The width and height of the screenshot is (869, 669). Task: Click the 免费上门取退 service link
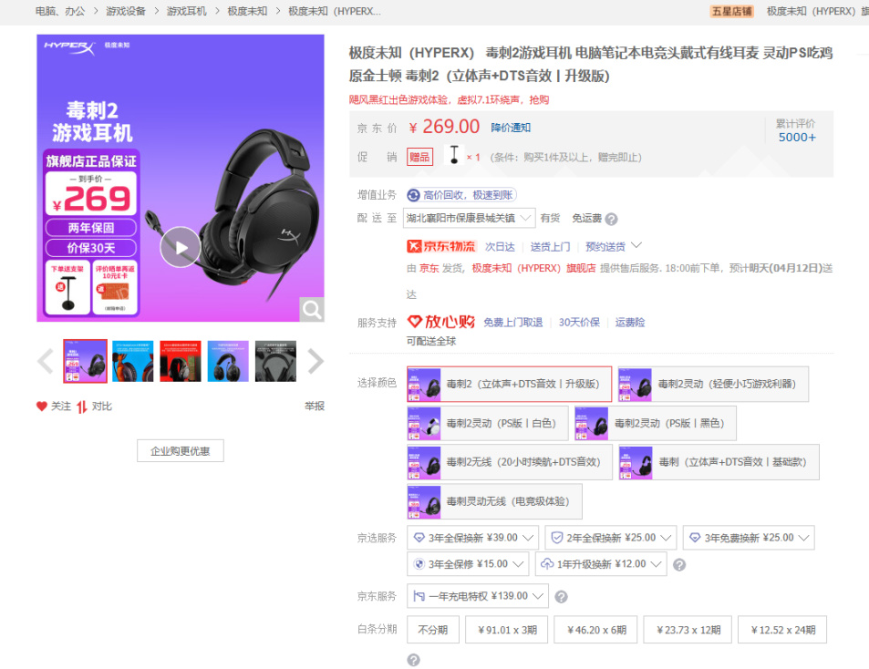(x=512, y=323)
